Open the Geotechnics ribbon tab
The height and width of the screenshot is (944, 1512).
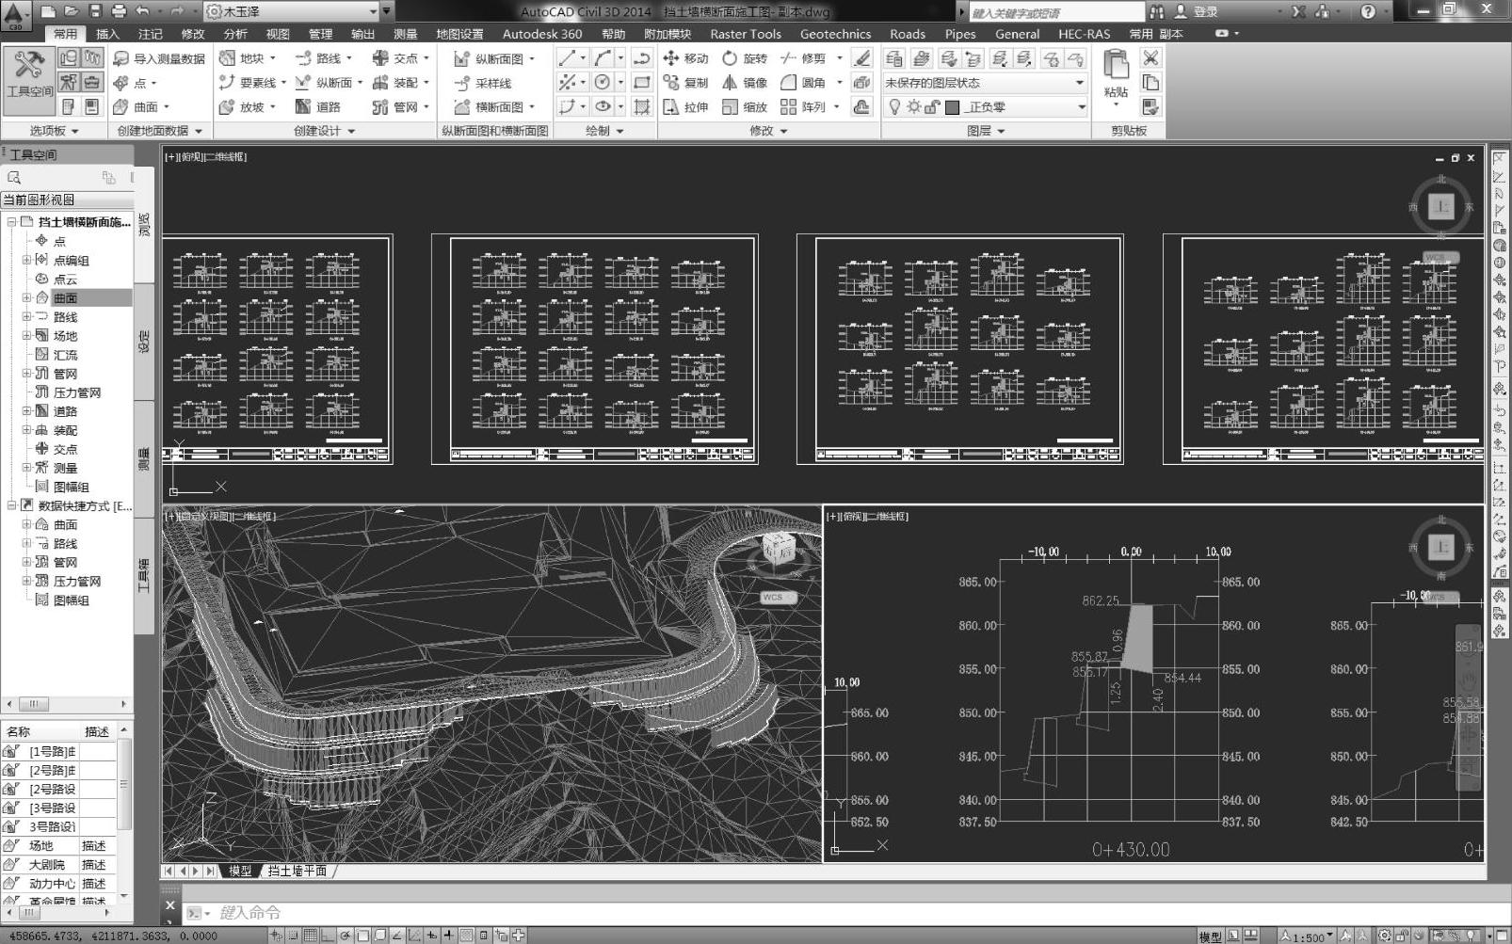[x=835, y=34]
